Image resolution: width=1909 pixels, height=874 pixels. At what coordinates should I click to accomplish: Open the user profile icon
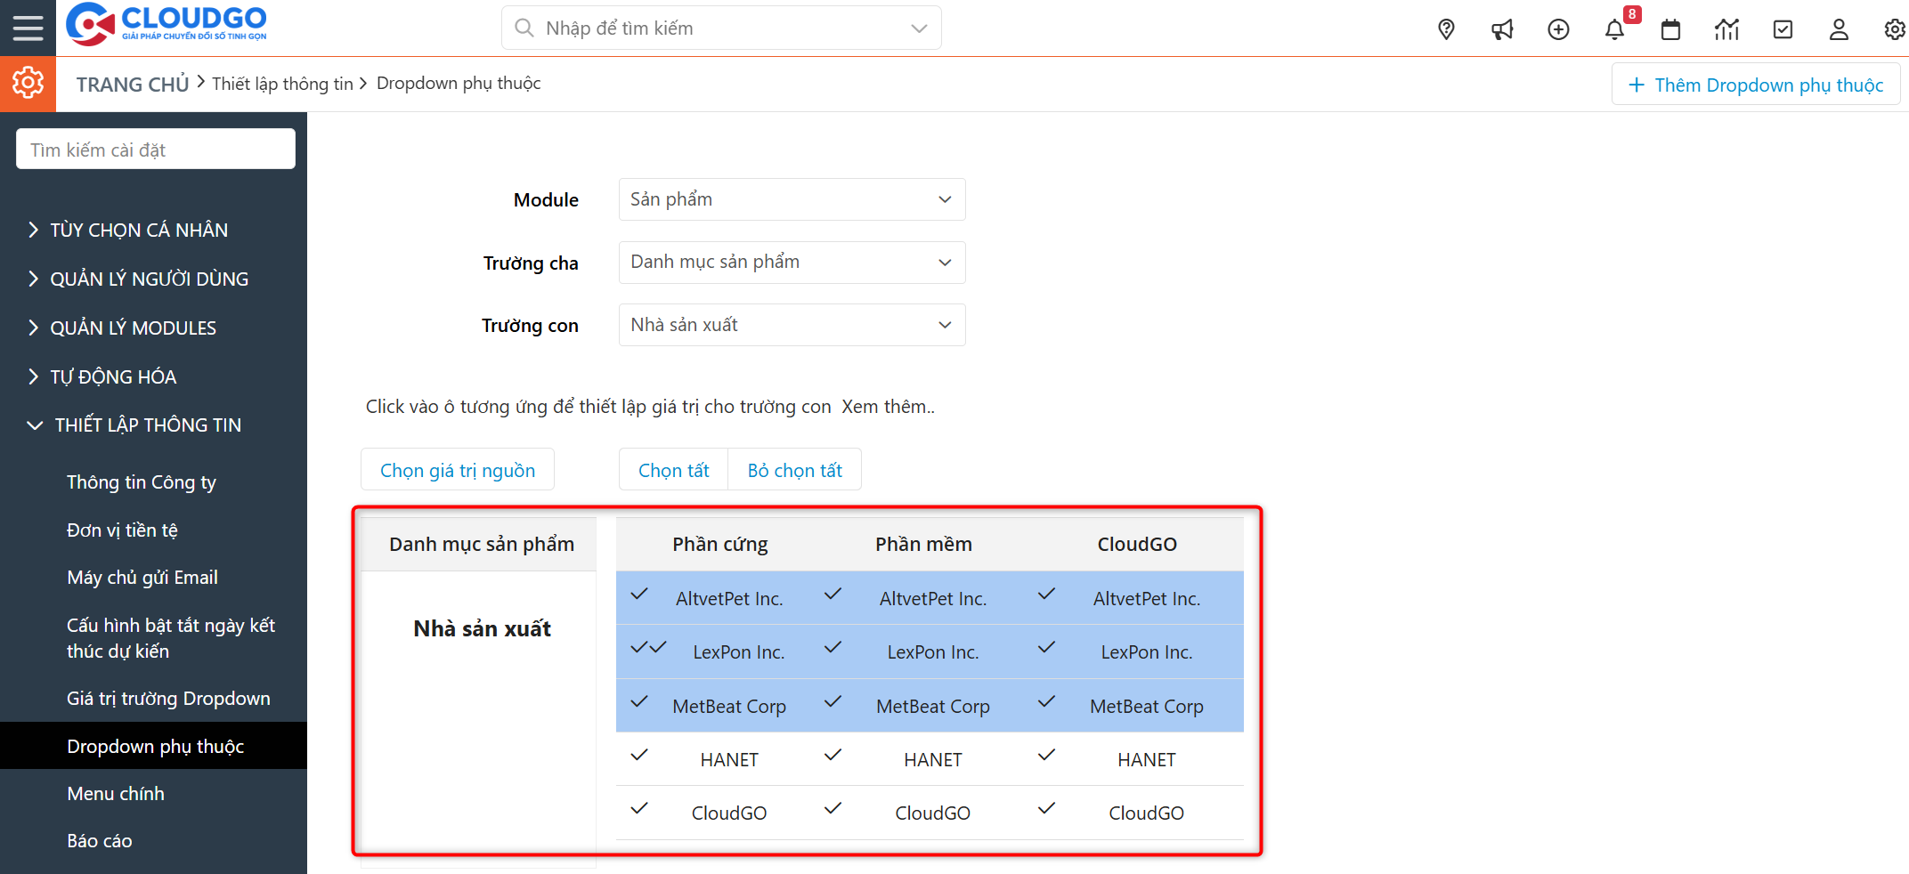click(x=1839, y=28)
